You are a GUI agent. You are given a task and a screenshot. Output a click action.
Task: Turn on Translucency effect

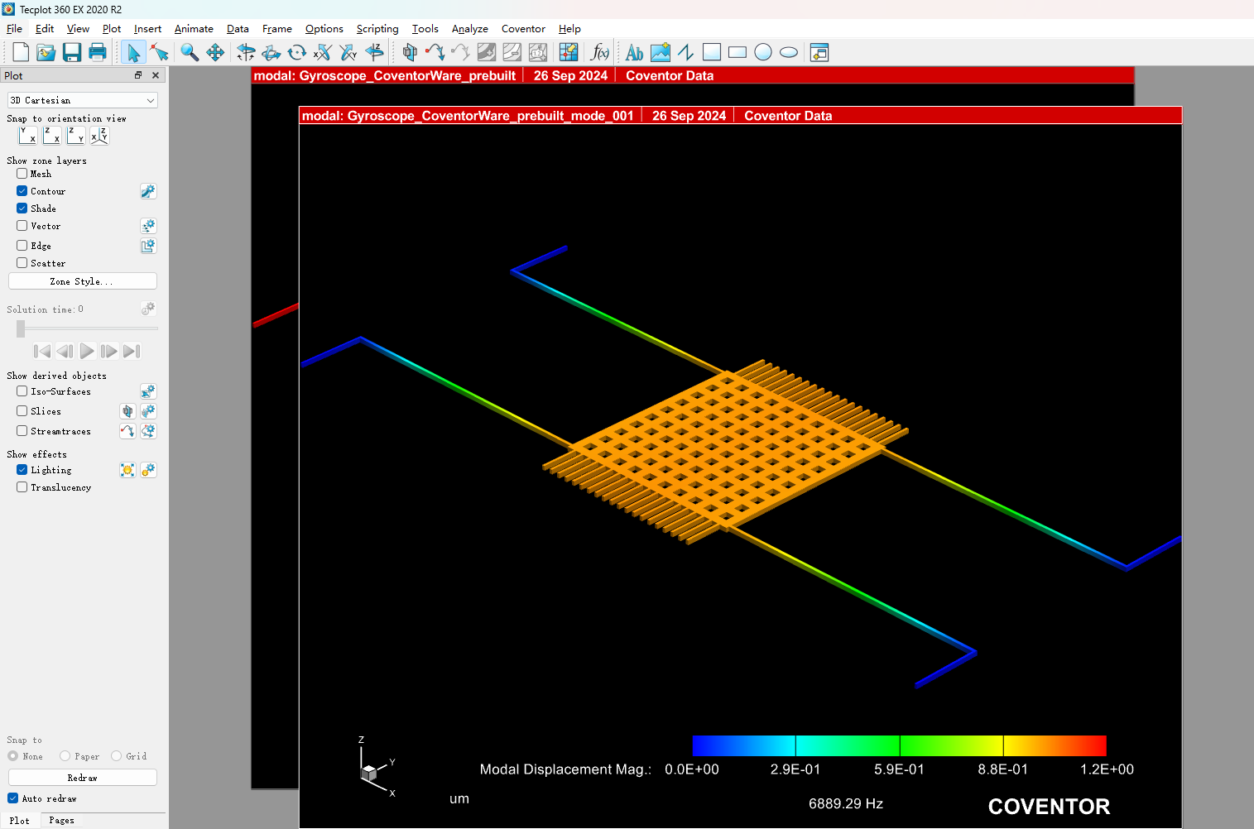[22, 487]
